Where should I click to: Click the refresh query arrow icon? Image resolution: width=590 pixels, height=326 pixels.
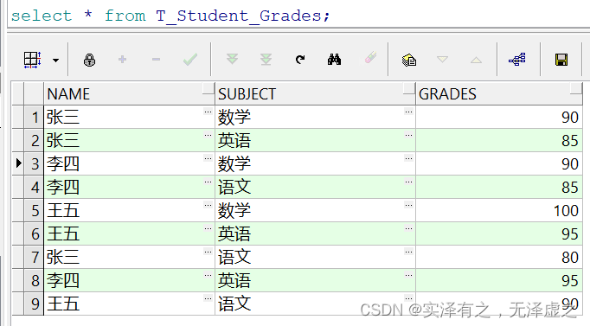coord(300,60)
